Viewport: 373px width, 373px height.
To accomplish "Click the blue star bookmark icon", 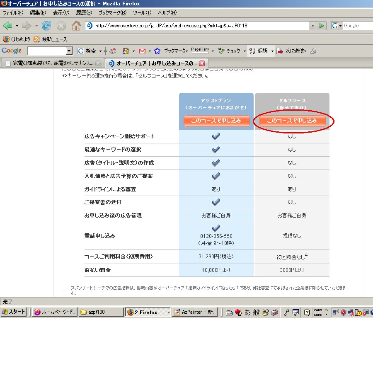I will (x=157, y=51).
